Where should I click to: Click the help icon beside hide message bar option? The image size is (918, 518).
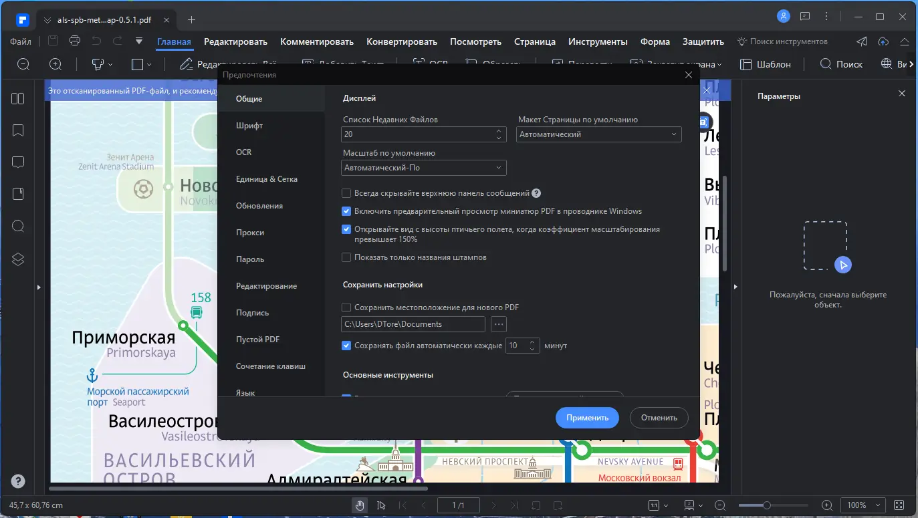tap(536, 193)
